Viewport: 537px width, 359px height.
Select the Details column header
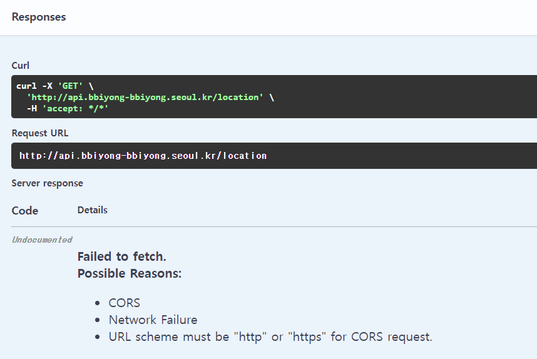point(93,210)
